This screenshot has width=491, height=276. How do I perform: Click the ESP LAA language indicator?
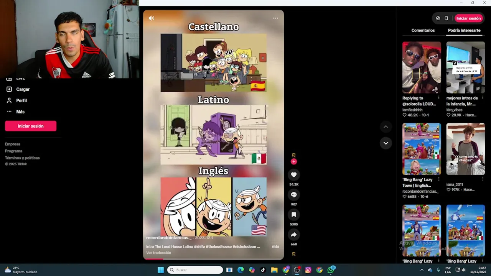[x=448, y=270]
